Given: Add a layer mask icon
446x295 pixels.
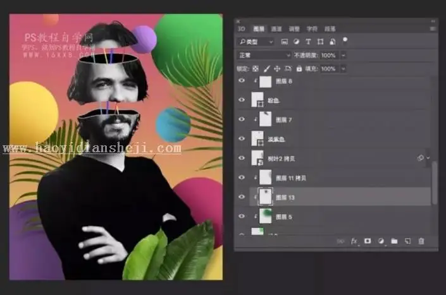Looking at the screenshot, I should point(368,241).
